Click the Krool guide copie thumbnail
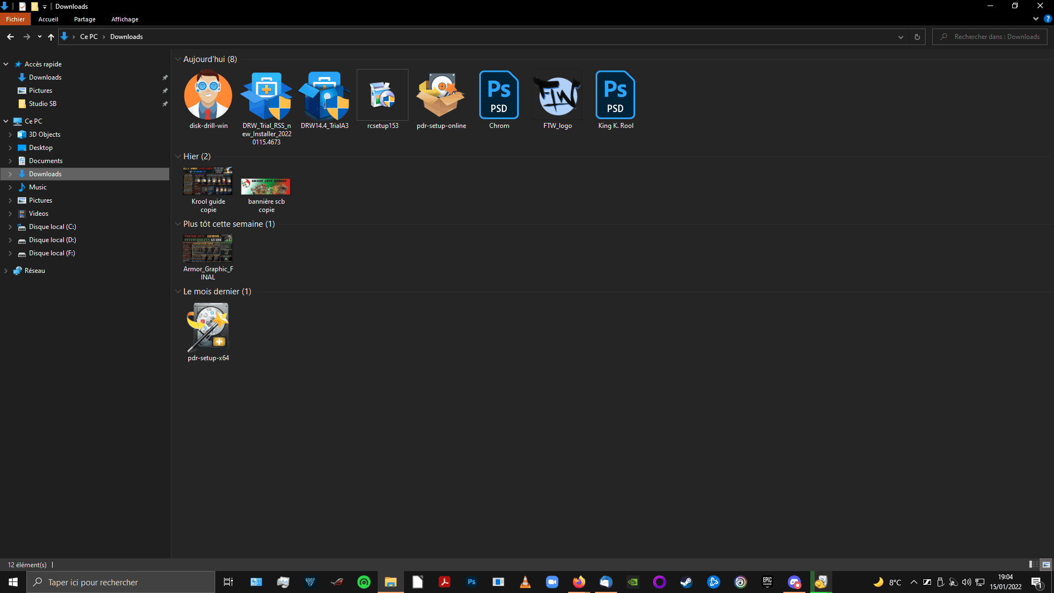Viewport: 1054px width, 593px height. [x=208, y=181]
